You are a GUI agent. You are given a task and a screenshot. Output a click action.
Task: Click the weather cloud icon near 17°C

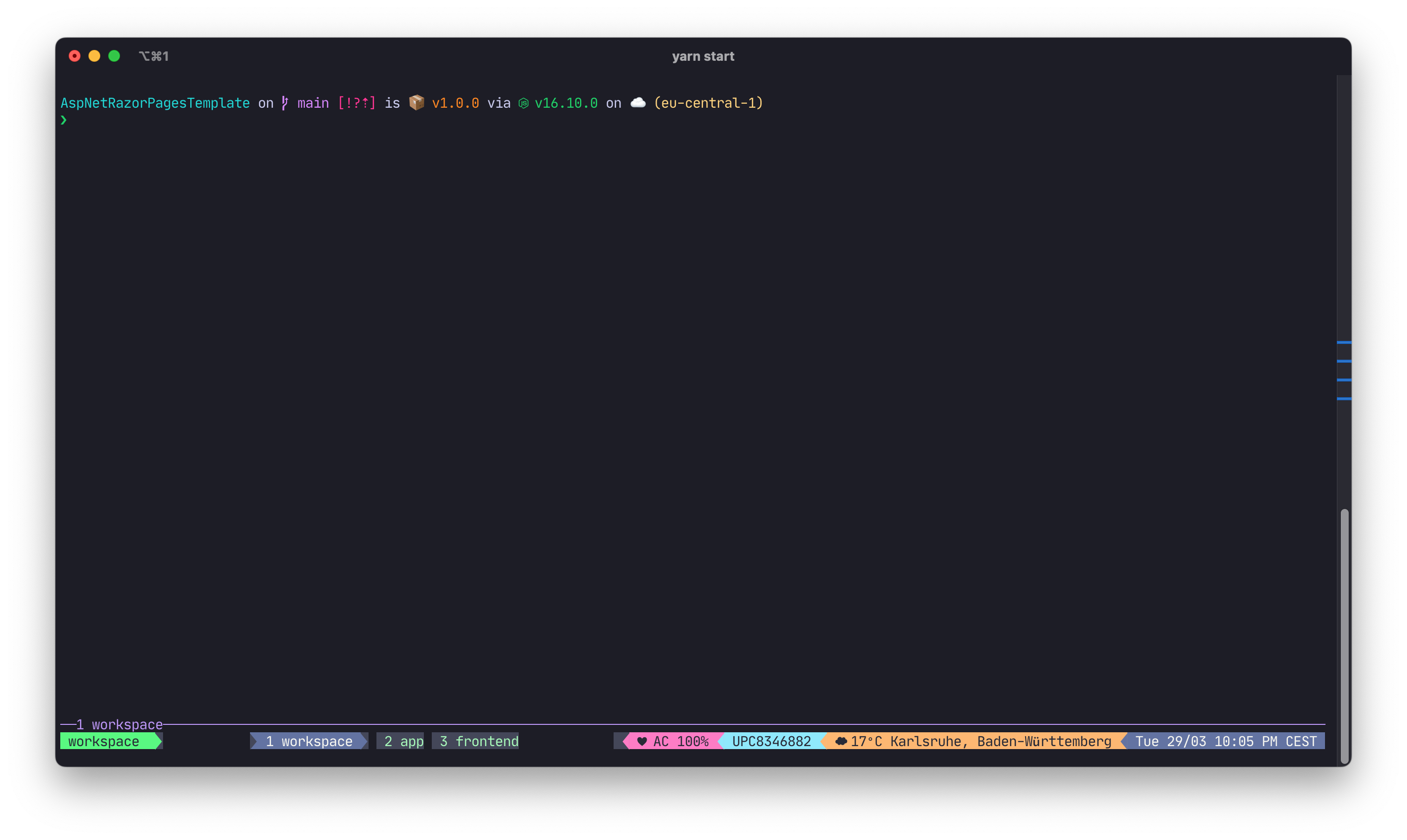point(841,741)
